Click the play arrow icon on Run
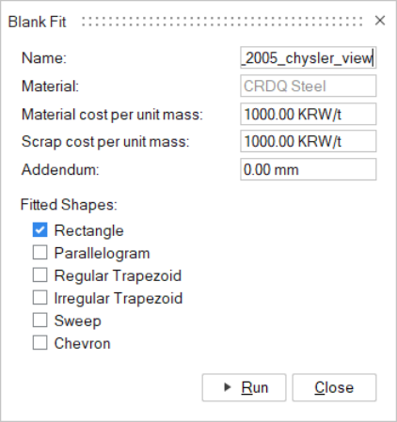 (228, 387)
